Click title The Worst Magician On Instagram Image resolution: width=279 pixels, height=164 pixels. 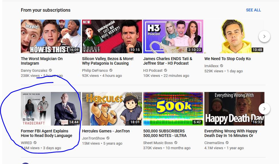point(42,61)
